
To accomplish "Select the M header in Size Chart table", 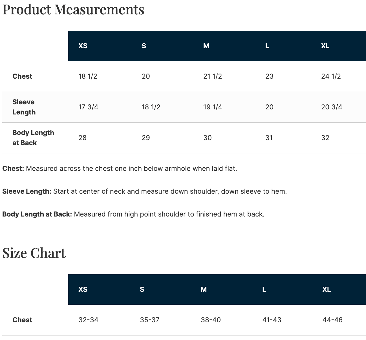I will [204, 290].
